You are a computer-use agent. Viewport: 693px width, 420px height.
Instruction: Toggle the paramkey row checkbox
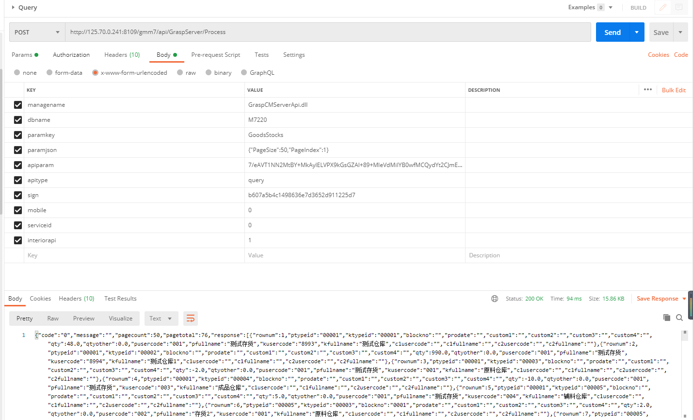tap(18, 135)
